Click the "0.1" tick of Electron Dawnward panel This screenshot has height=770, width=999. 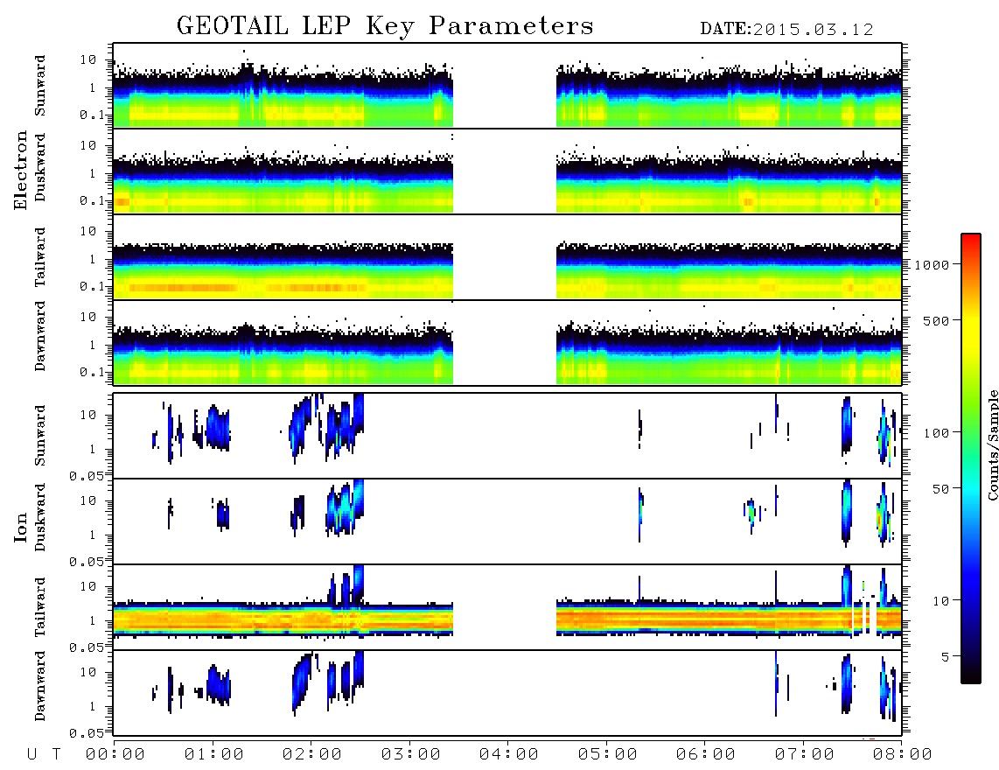pyautogui.click(x=93, y=372)
